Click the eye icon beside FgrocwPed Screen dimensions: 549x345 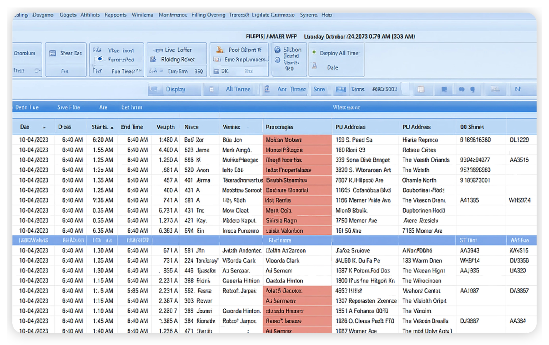pyautogui.click(x=100, y=59)
